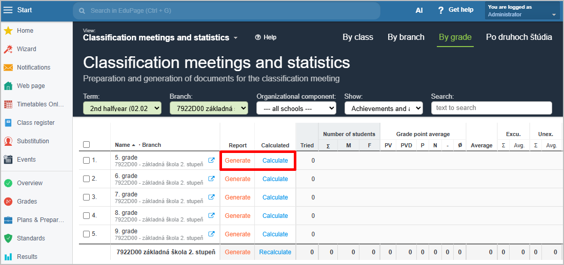Viewport: 564px width, 265px height.
Task: Open the Show dropdown
Action: [x=383, y=108]
